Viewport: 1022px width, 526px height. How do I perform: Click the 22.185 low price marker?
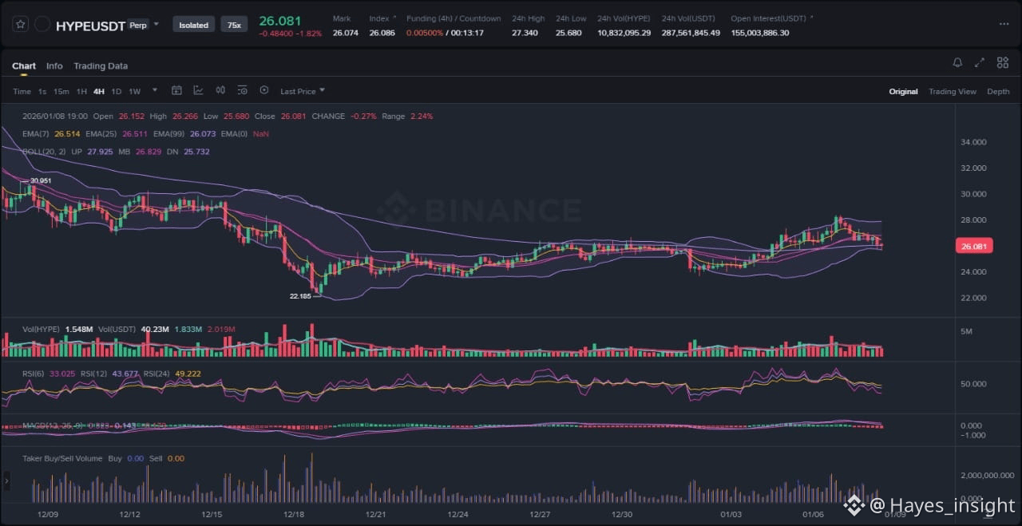point(300,295)
